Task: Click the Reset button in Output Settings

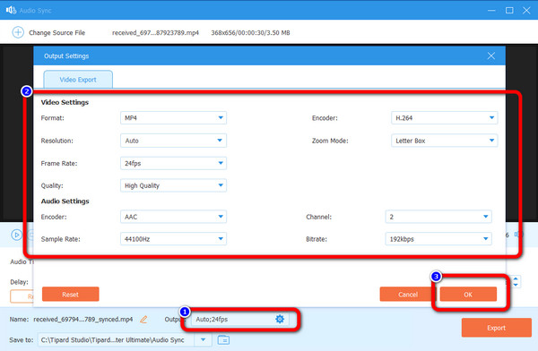Action: pyautogui.click(x=70, y=295)
